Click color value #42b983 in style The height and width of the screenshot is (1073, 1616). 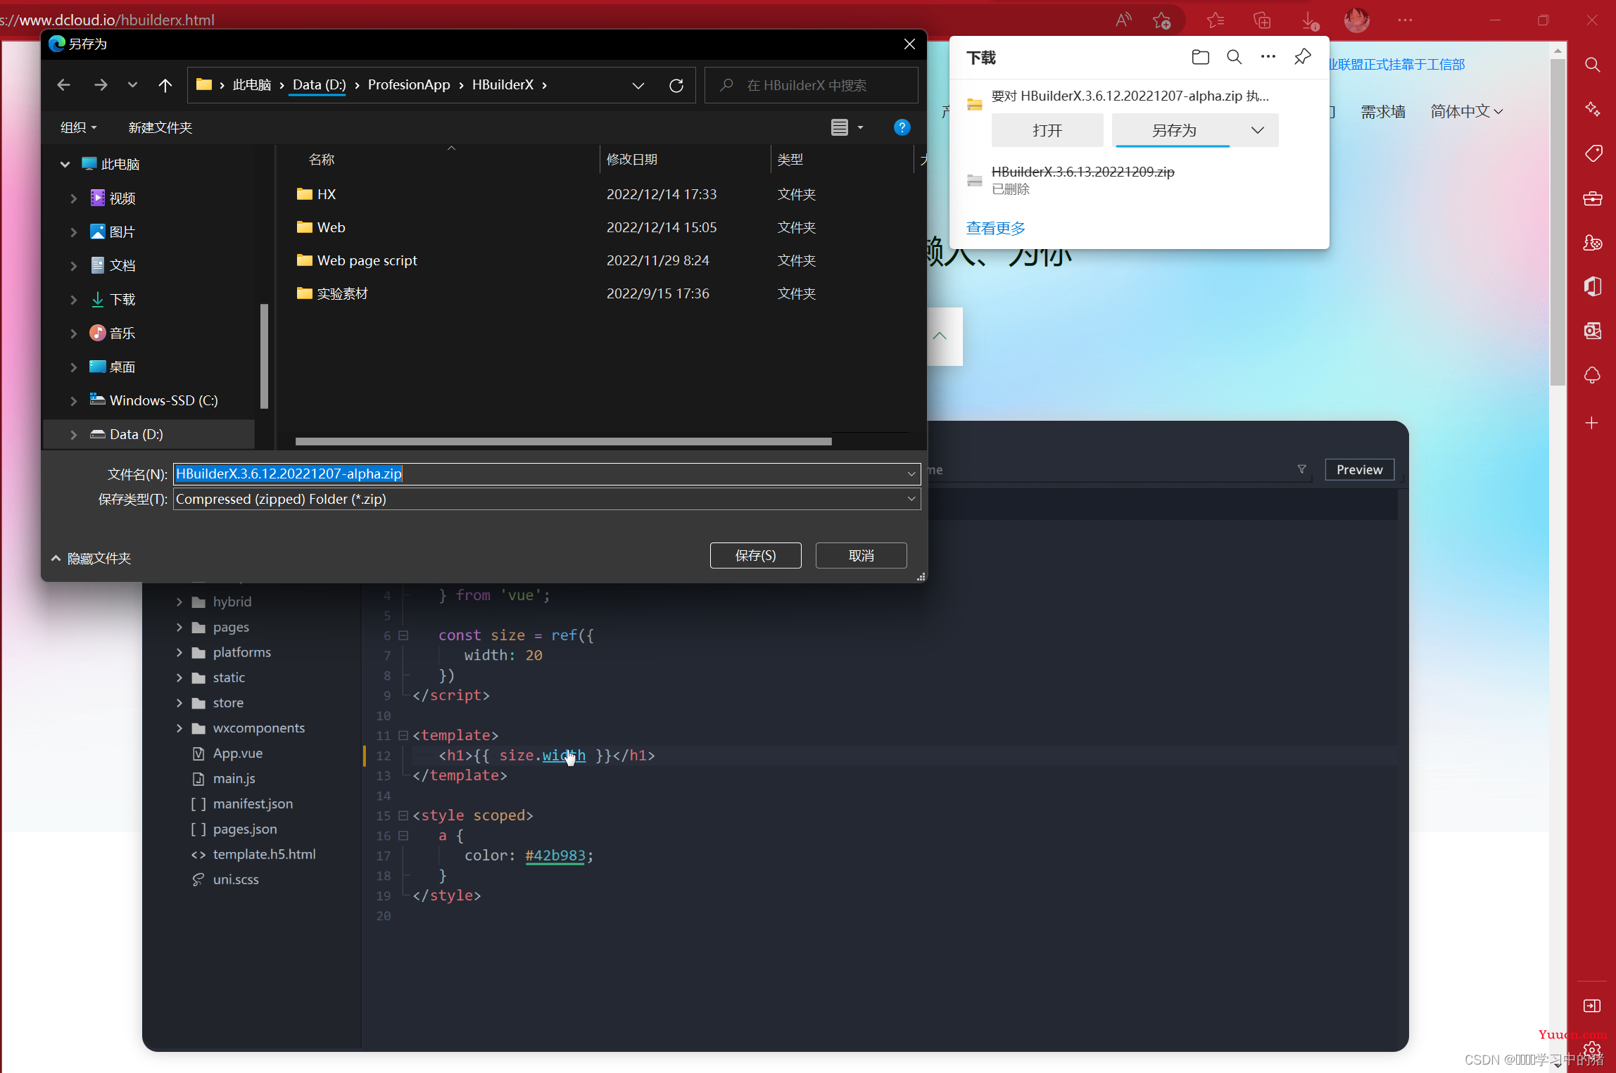[553, 855]
